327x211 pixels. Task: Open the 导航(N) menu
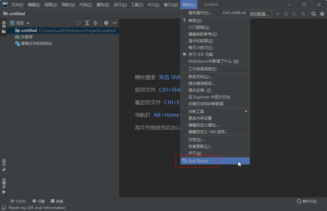[68, 5]
